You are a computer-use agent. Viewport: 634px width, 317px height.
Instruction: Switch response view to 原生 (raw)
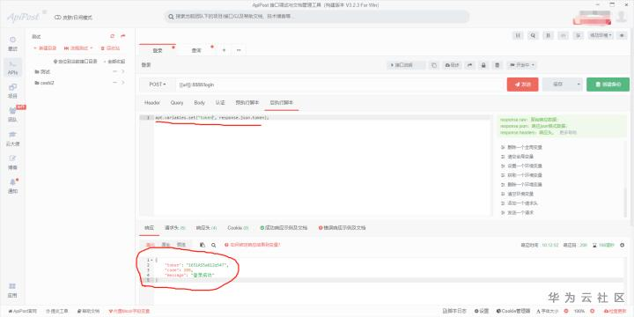tap(166, 245)
